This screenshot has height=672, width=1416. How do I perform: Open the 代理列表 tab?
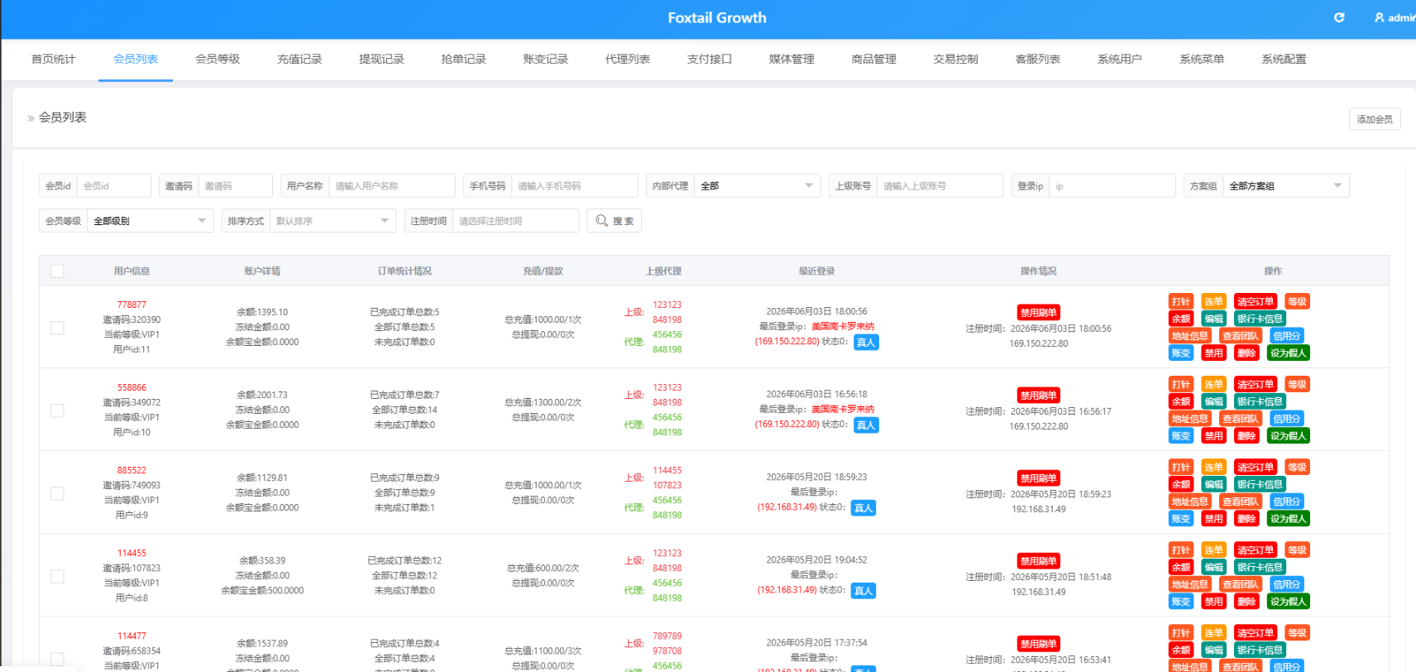point(627,59)
